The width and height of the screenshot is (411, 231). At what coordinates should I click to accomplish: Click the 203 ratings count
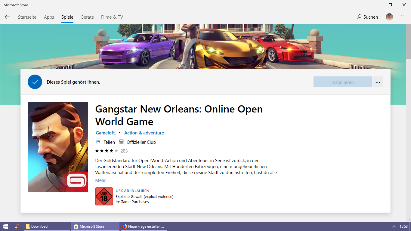(x=124, y=151)
